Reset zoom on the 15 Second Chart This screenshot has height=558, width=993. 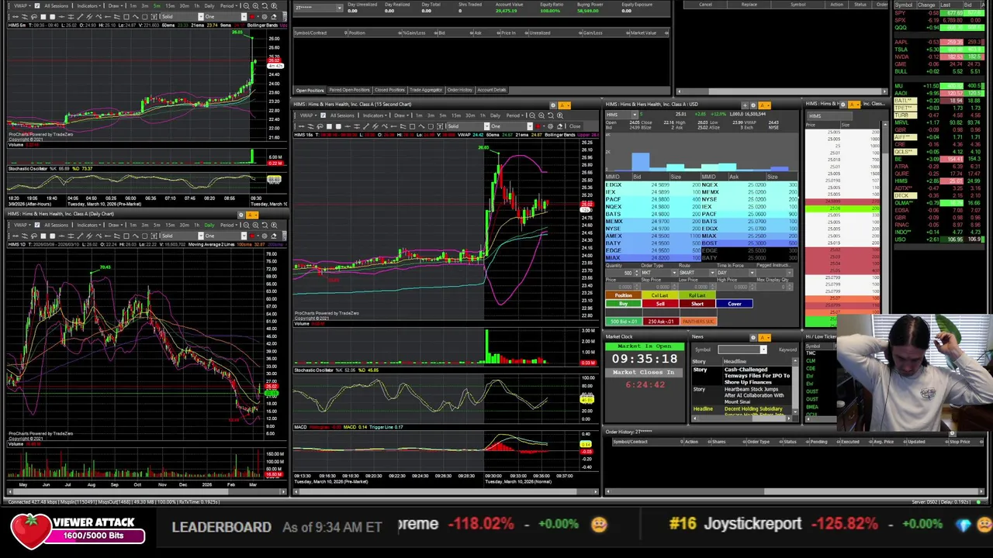[551, 115]
